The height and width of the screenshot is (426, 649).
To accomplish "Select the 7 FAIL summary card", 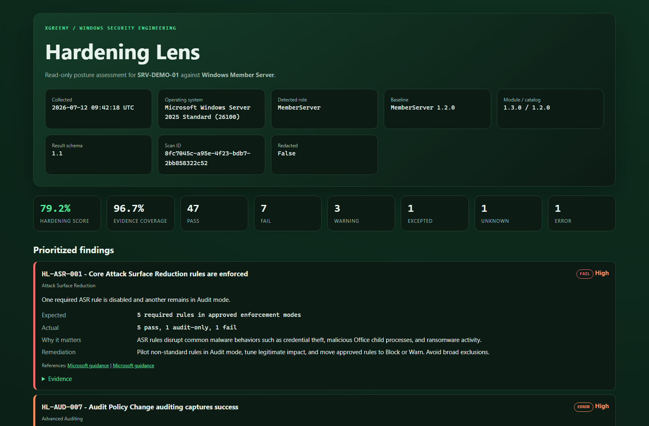I will coord(288,213).
